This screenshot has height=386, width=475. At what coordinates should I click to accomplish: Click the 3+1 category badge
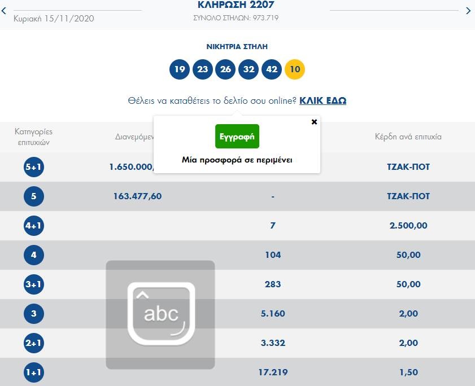click(x=34, y=284)
